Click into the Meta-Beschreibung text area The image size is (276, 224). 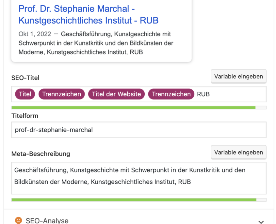pyautogui.click(x=139, y=178)
